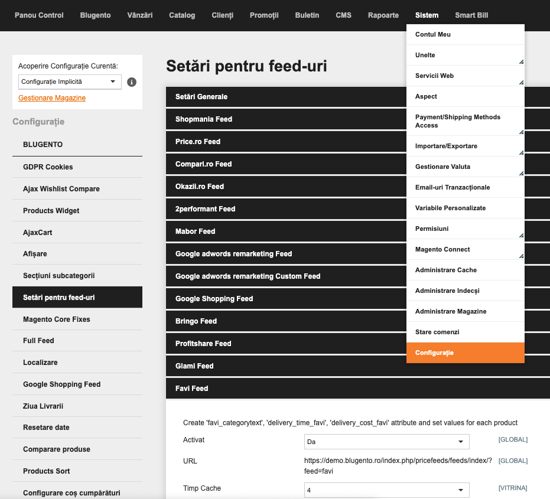Select Administrare Indecși

coord(465,291)
